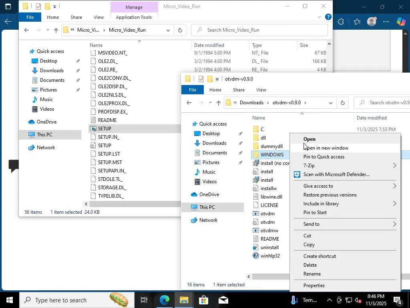Select the dummydll folder
The height and width of the screenshot is (308, 410).
[271, 146]
